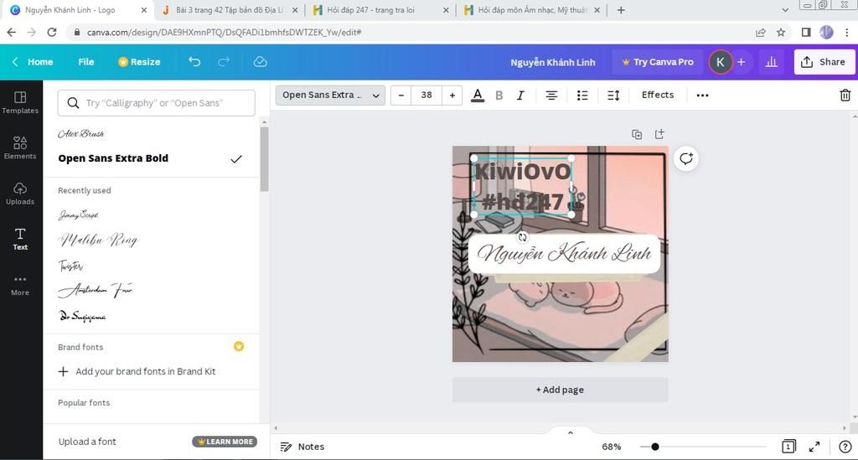The height and width of the screenshot is (460, 858).
Task: Click the design title Nguyễn Khánh Linh
Action: (553, 62)
